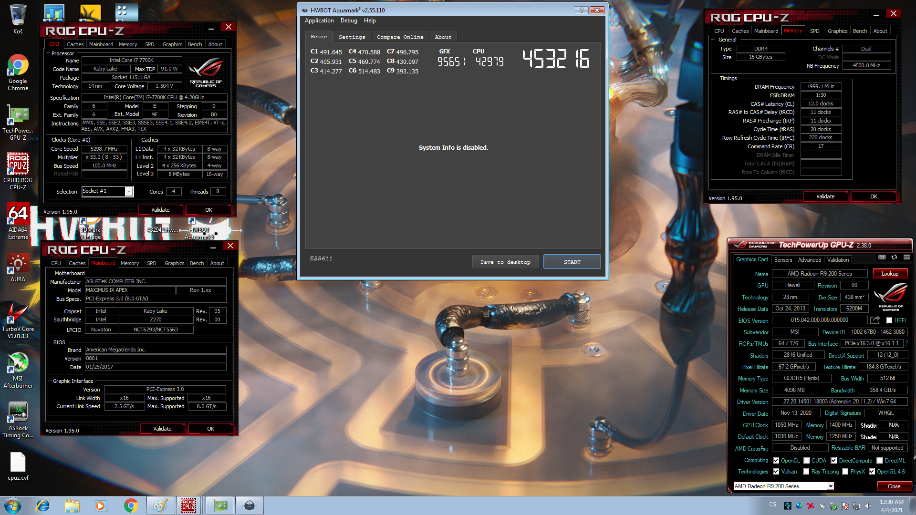Click the ROG CPU-Z taskbar button

coord(188,505)
